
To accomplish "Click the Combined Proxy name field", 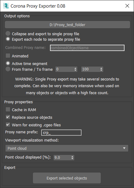I will (87, 48).
